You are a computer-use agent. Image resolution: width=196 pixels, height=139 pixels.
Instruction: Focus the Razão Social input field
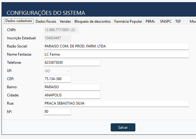[116, 46]
